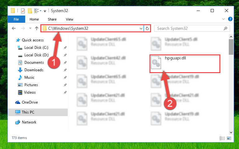Screen dimensions: 239x149
Task: Unpin Local Disk (C:) from Quick access
Action: [x=65, y=48]
